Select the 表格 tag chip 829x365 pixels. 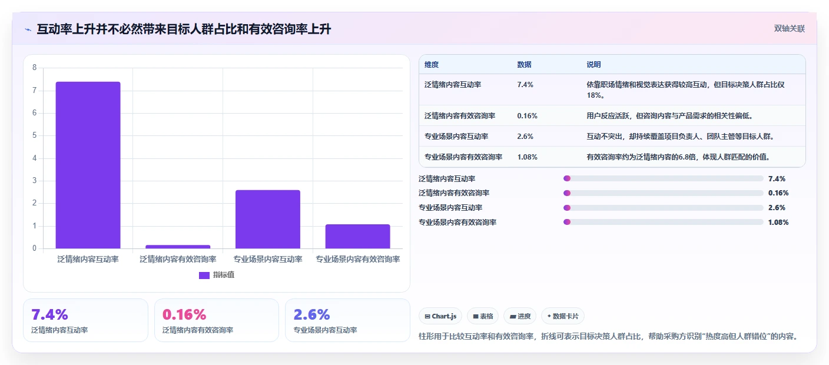[x=483, y=316]
